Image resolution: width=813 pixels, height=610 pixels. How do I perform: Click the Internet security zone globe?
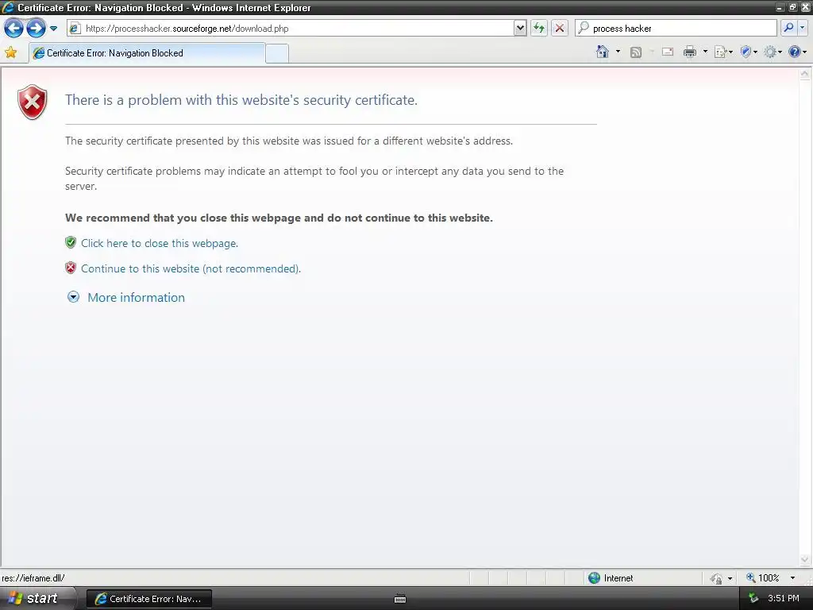pyautogui.click(x=594, y=577)
